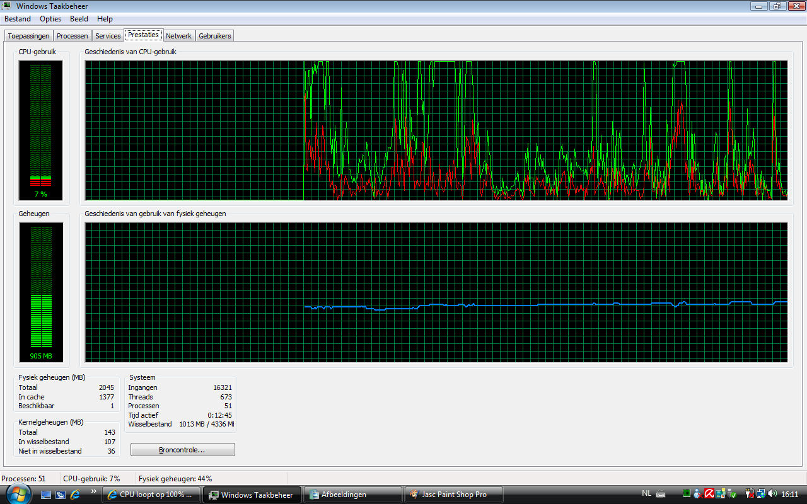Click the Afbeeldingen taskbar button

pyautogui.click(x=352, y=495)
